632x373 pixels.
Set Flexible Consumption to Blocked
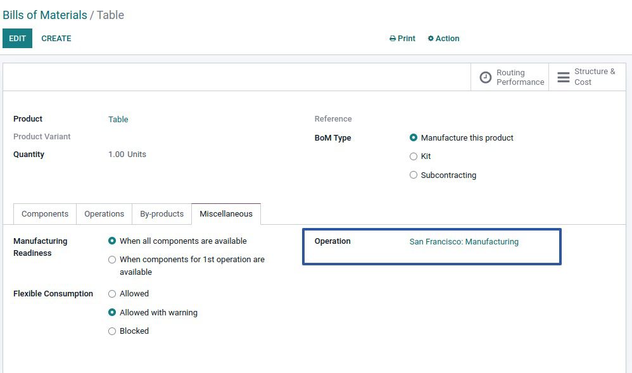click(112, 331)
